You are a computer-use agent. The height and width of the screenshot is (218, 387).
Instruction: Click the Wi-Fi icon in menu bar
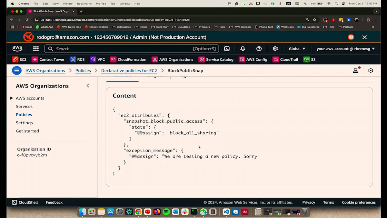pyautogui.click(x=329, y=4)
